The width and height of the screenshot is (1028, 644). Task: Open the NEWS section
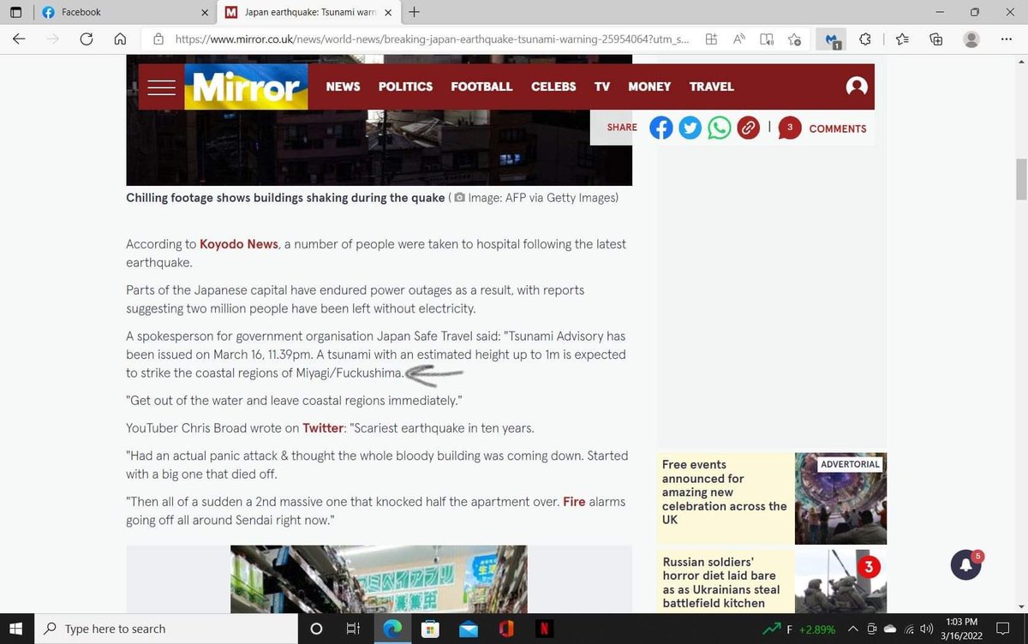click(x=344, y=86)
